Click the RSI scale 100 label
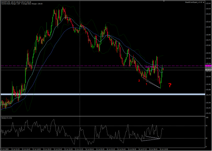This screenshot has width=212, height=151. pos(207,118)
